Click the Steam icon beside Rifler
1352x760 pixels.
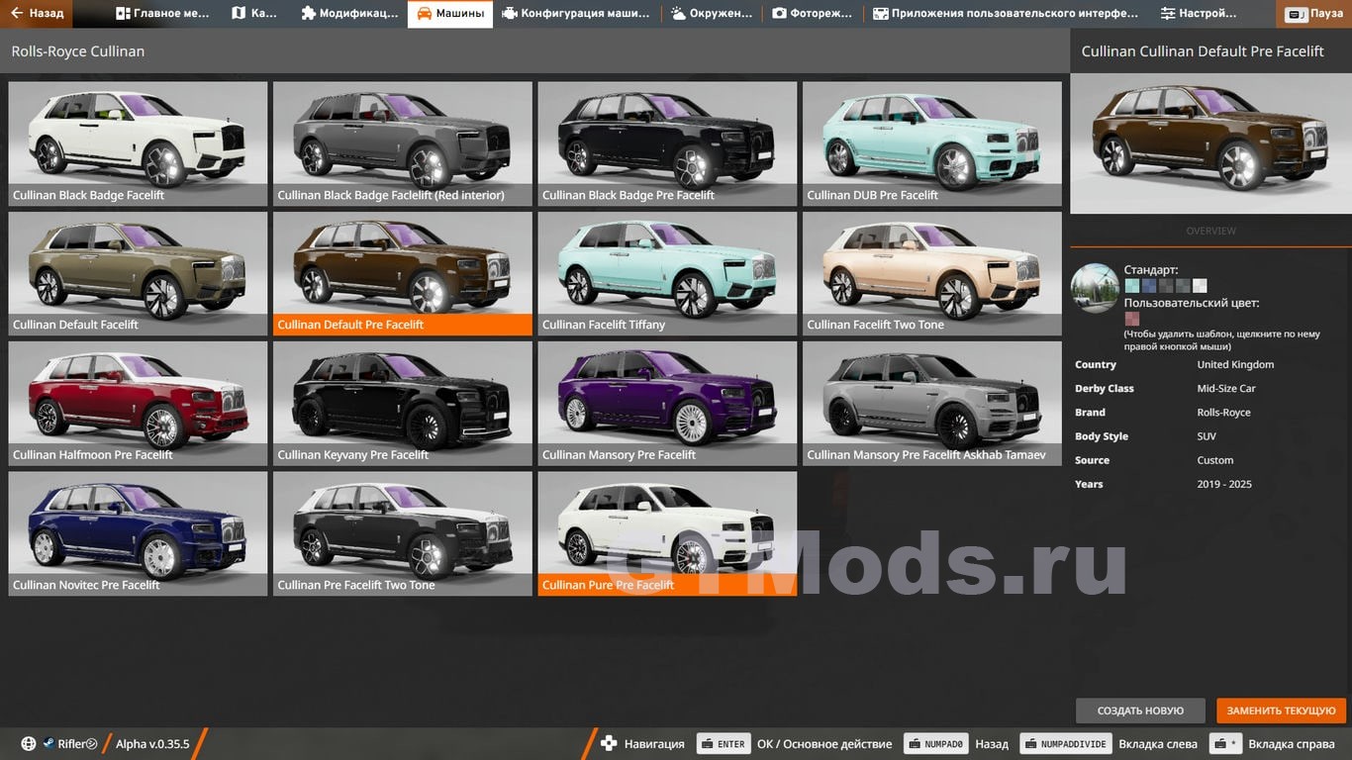(x=48, y=744)
